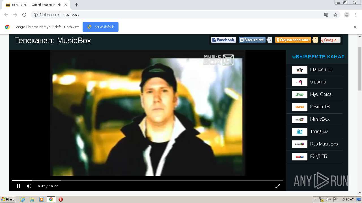Click the Вконтакте share counter

(x=270, y=40)
